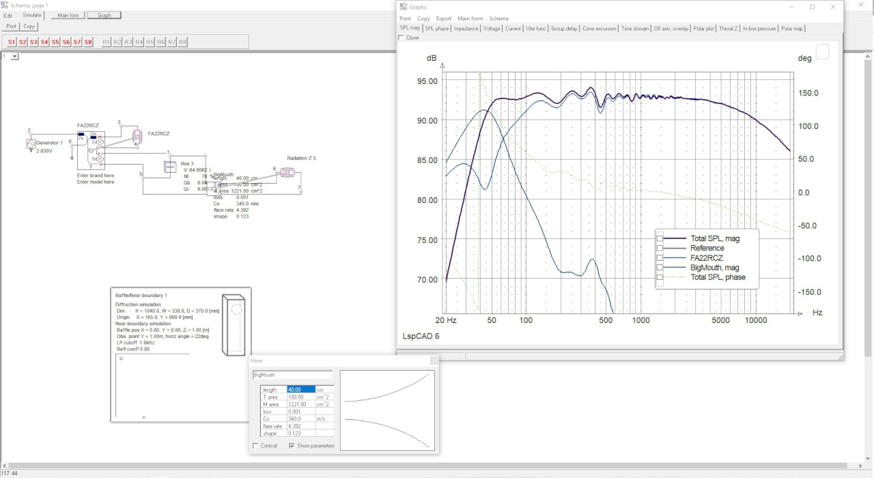This screenshot has width=874, height=478.
Task: Click the Main form button in Schema
Action: [x=68, y=15]
